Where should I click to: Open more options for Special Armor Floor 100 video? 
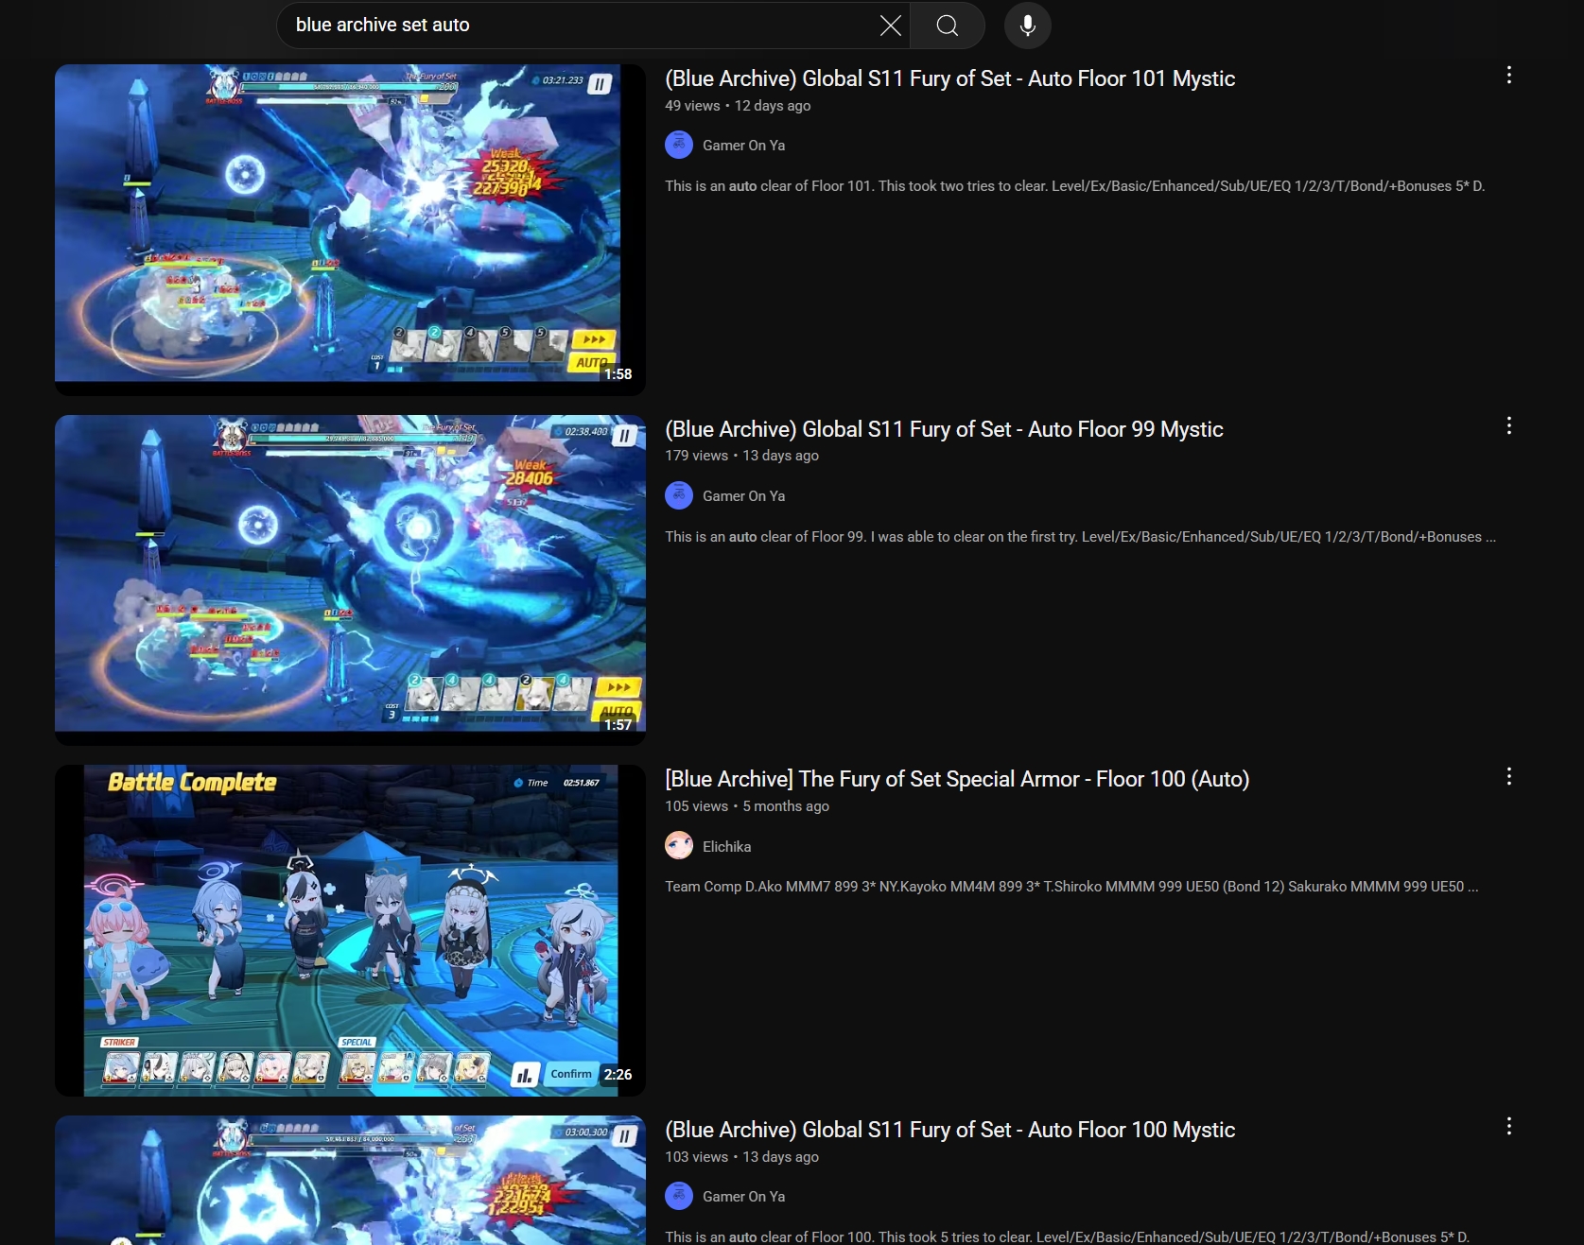pyautogui.click(x=1508, y=777)
